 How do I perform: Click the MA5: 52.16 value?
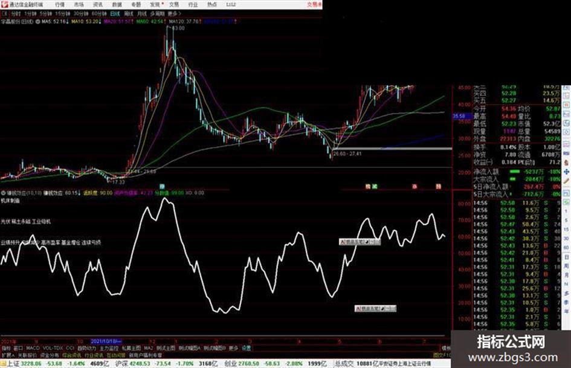tap(55, 22)
